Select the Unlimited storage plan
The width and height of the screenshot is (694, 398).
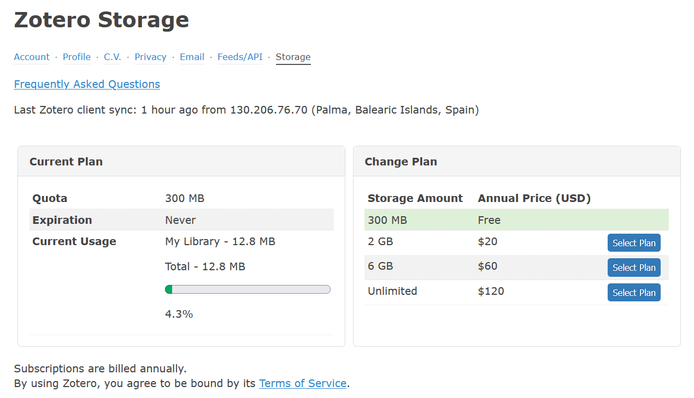(x=634, y=293)
